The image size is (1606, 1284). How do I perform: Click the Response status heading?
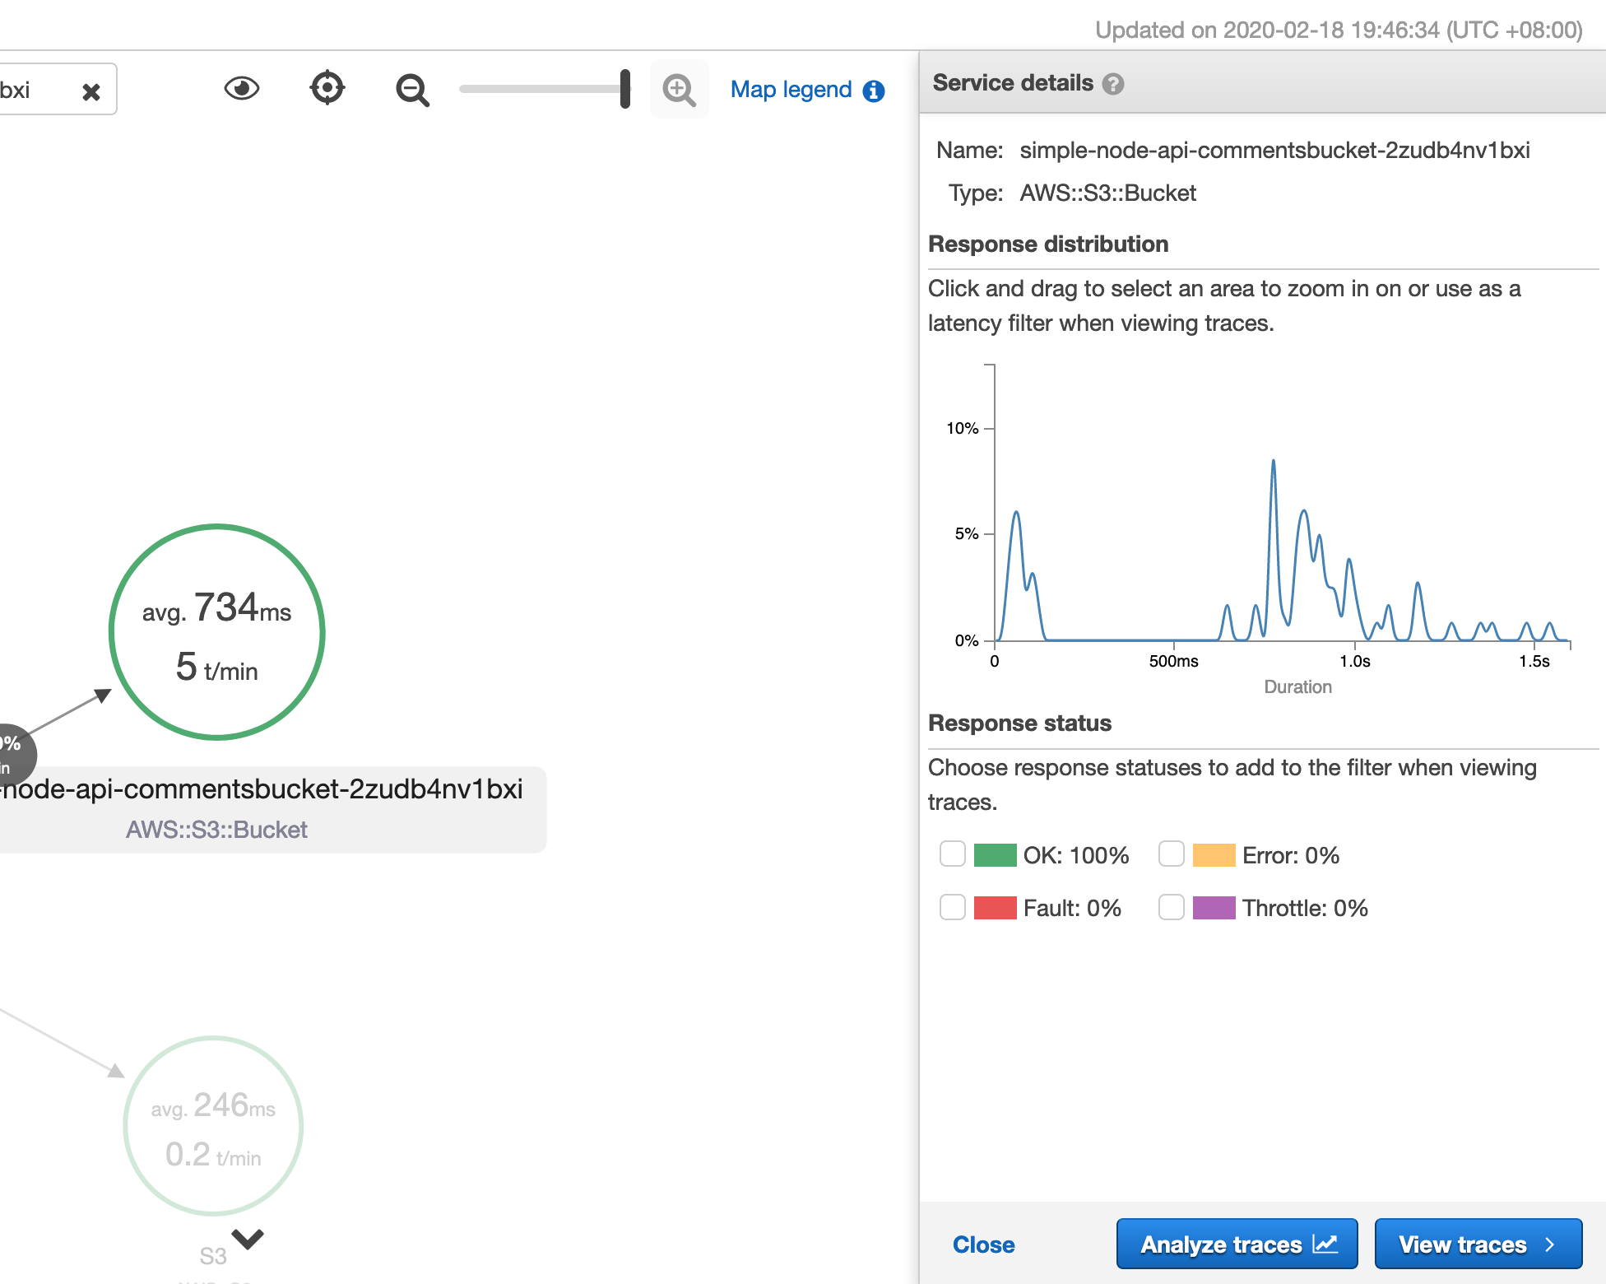pyautogui.click(x=1019, y=723)
